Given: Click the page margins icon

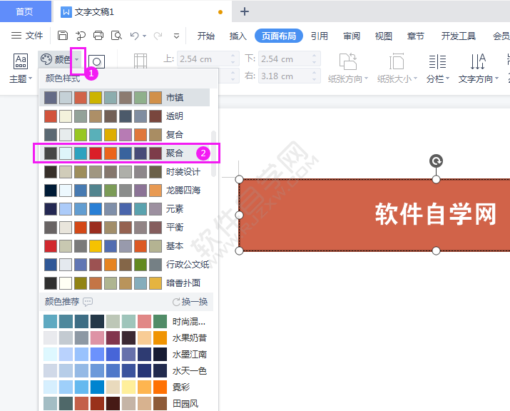Looking at the screenshot, I should pyautogui.click(x=141, y=61).
